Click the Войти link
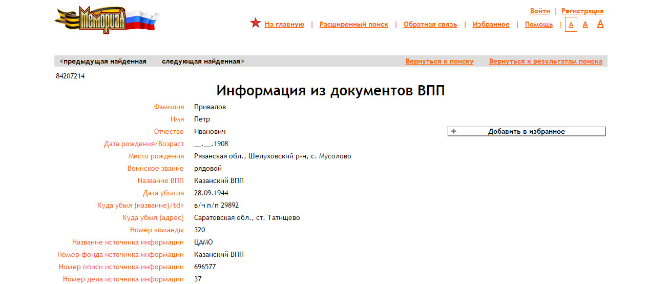The image size is (670, 284). [540, 11]
